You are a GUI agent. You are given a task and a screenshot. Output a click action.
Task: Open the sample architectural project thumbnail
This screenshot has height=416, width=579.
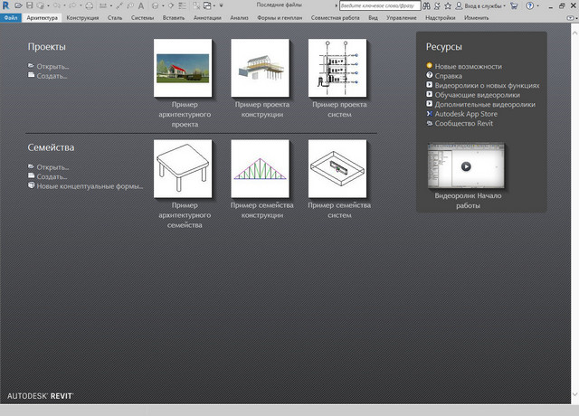(183, 67)
